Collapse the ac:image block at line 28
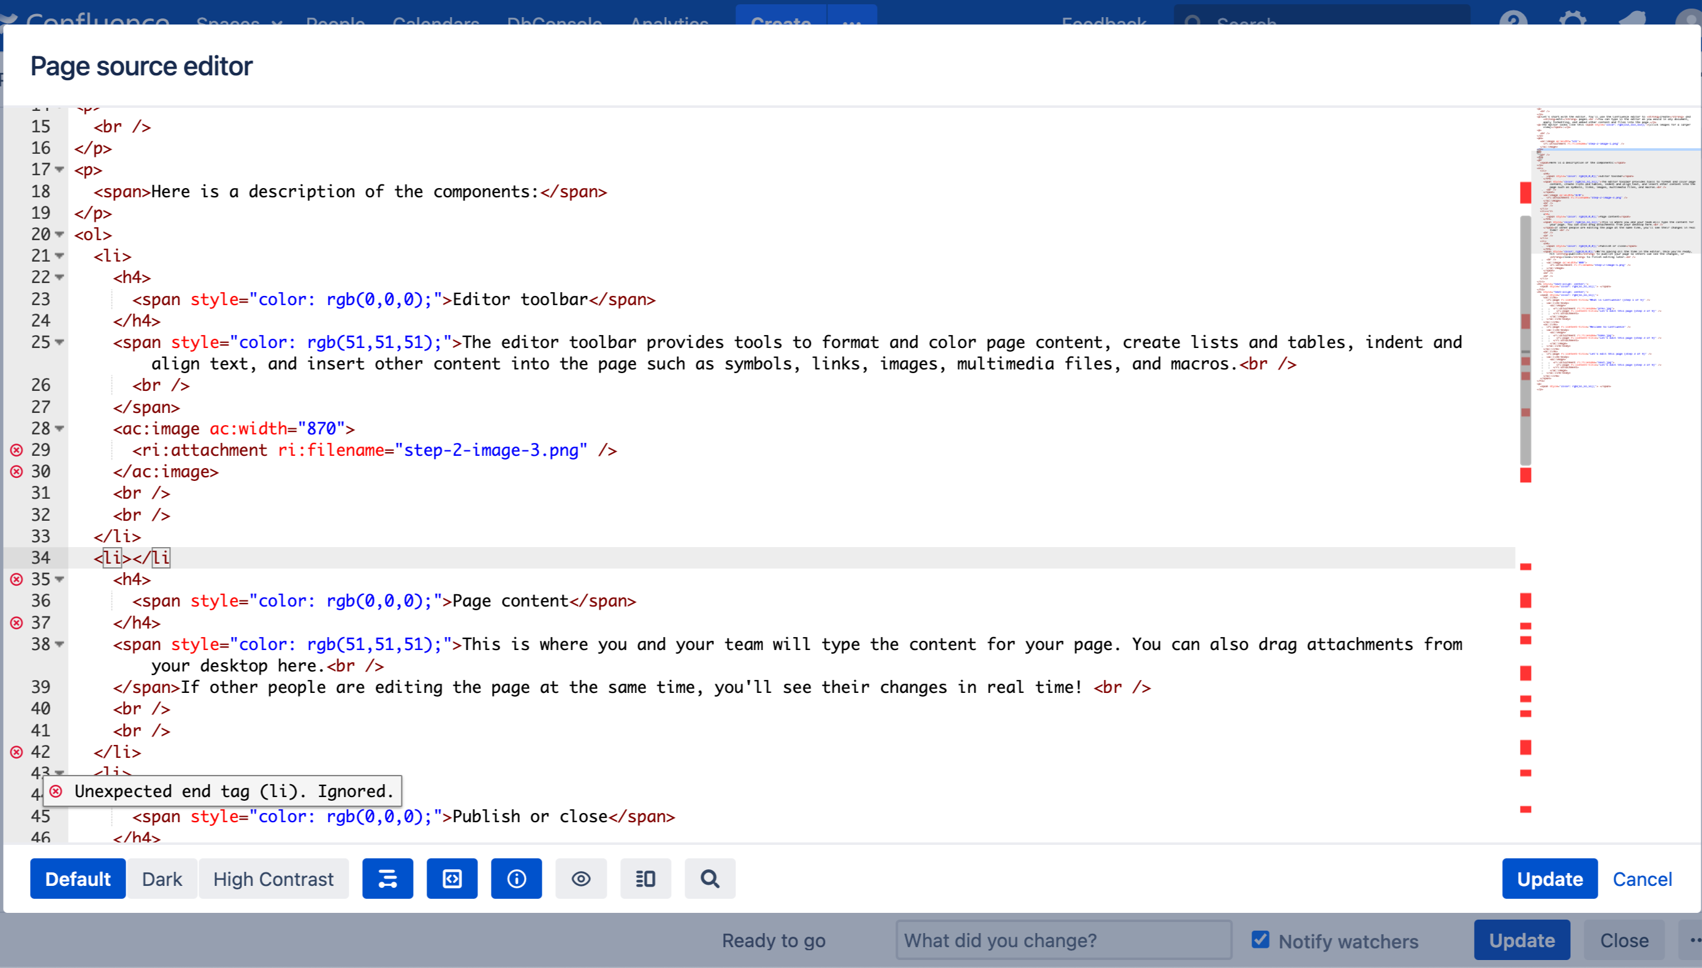 tap(60, 429)
